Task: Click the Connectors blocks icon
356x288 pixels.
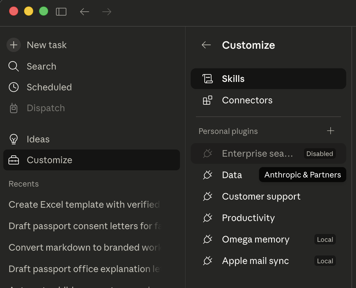Action: pyautogui.click(x=208, y=100)
